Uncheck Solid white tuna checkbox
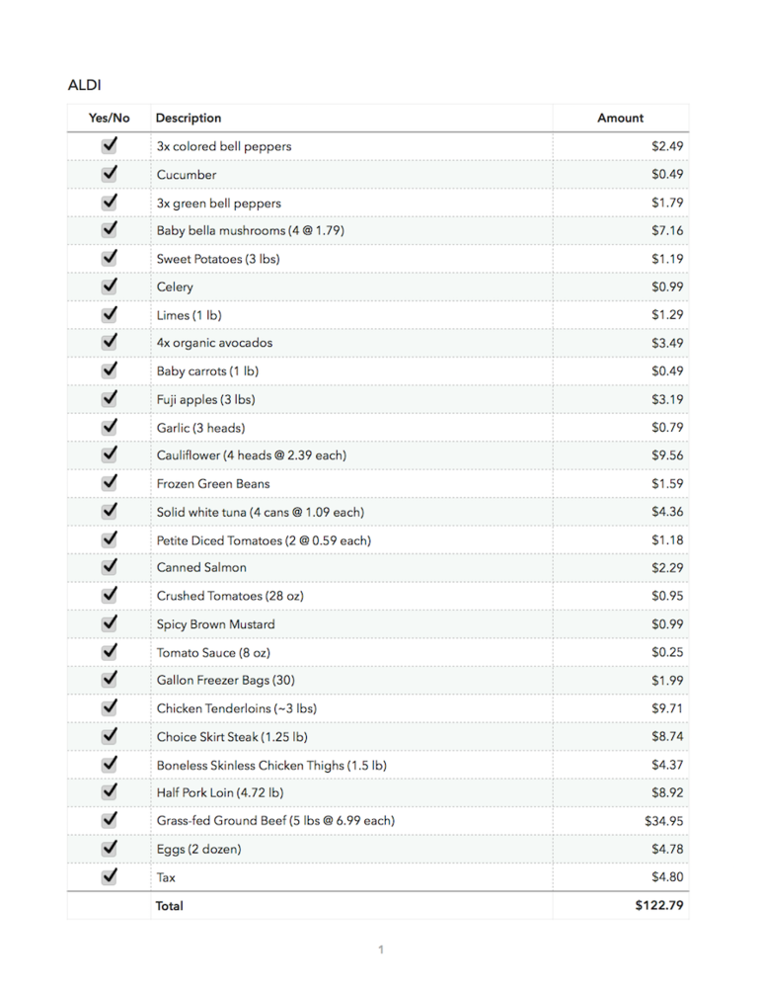This screenshot has height=988, width=763. click(x=110, y=511)
